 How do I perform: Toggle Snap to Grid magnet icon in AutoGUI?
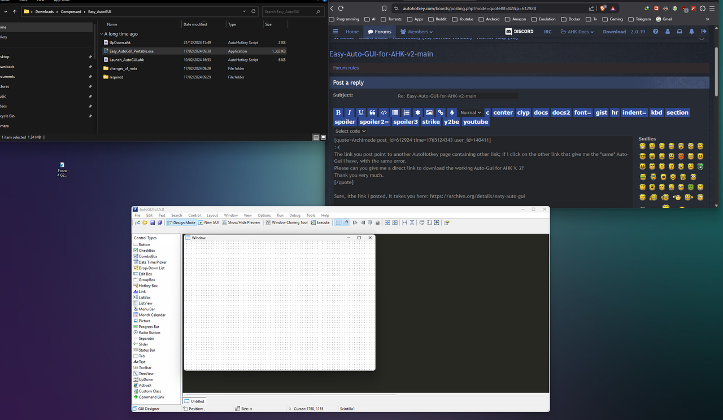(x=346, y=222)
